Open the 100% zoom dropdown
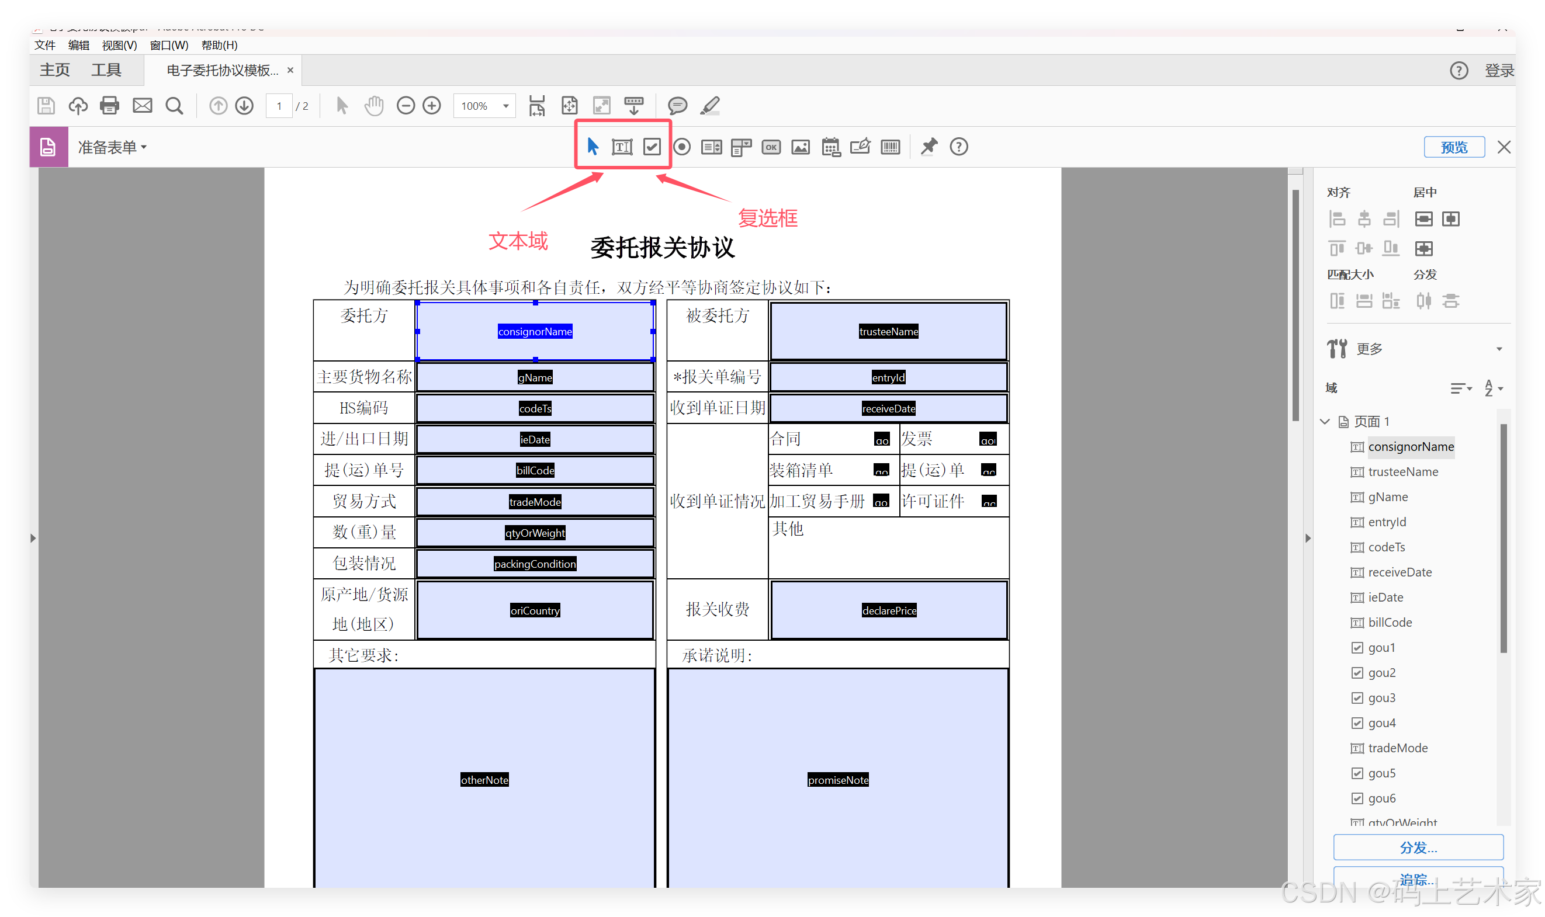 tap(505, 106)
